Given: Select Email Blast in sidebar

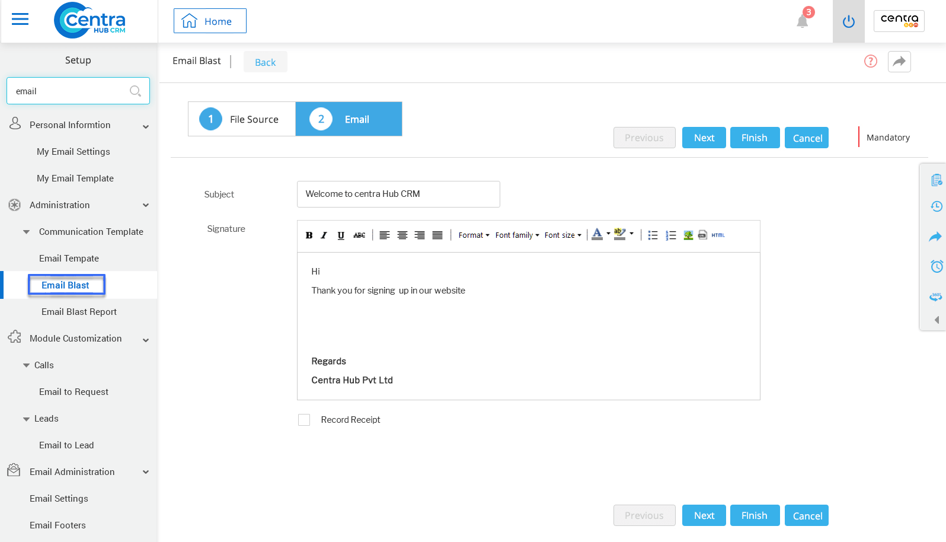Looking at the screenshot, I should coord(65,285).
